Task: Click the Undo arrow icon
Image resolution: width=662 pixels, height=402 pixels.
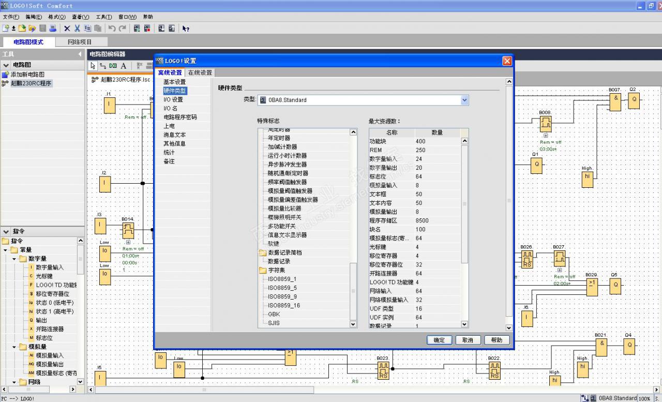Action: pyautogui.click(x=112, y=28)
